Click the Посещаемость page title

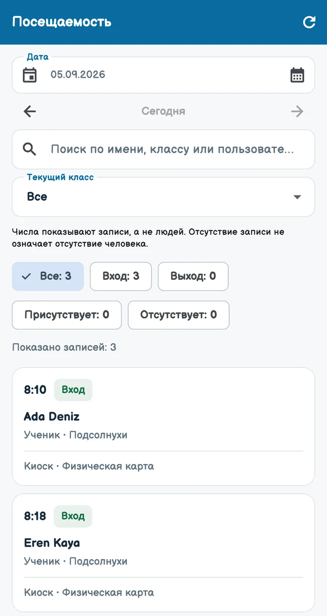(62, 22)
